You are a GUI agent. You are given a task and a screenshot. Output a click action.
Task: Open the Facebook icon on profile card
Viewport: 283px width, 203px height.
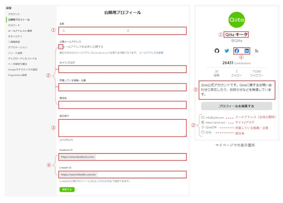coord(237,51)
